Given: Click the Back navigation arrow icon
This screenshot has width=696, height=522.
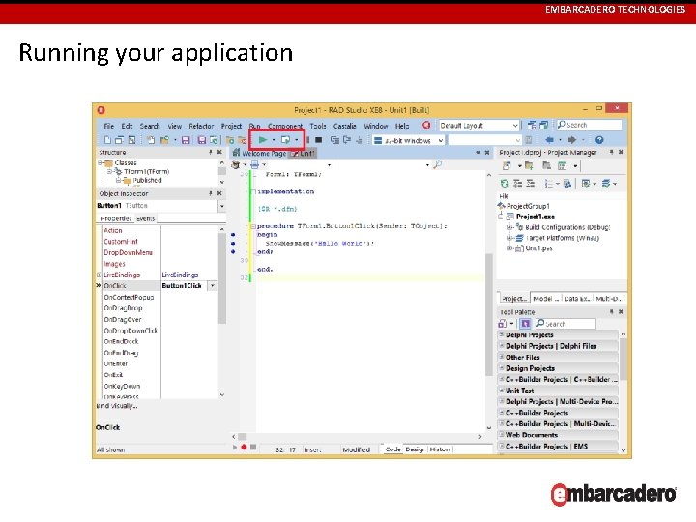Looking at the screenshot, I should (549, 140).
